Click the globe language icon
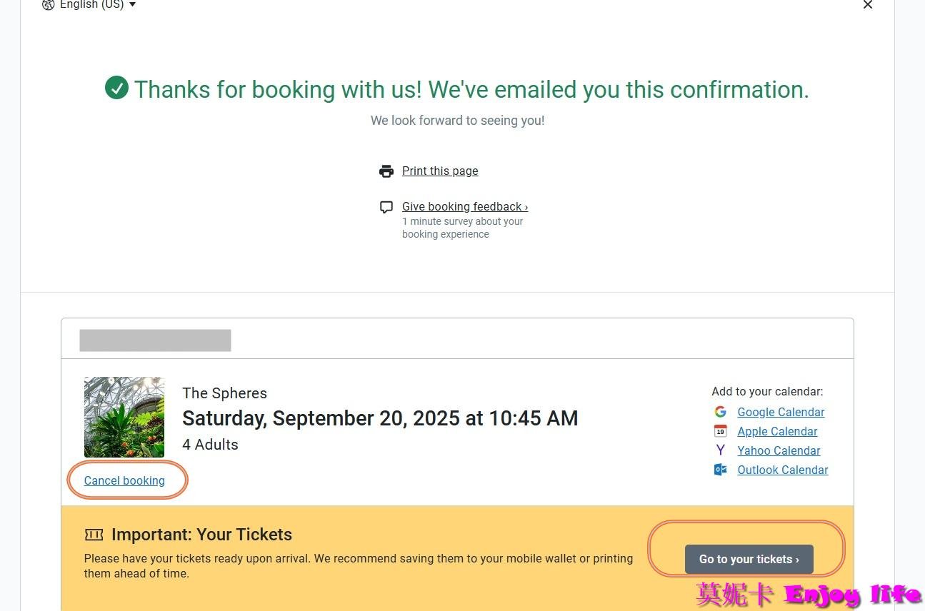 tap(49, 5)
